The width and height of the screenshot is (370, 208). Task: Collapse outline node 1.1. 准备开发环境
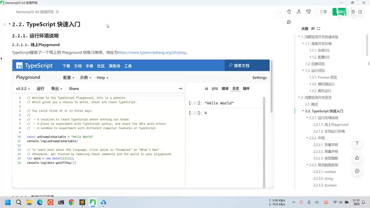pos(303,44)
